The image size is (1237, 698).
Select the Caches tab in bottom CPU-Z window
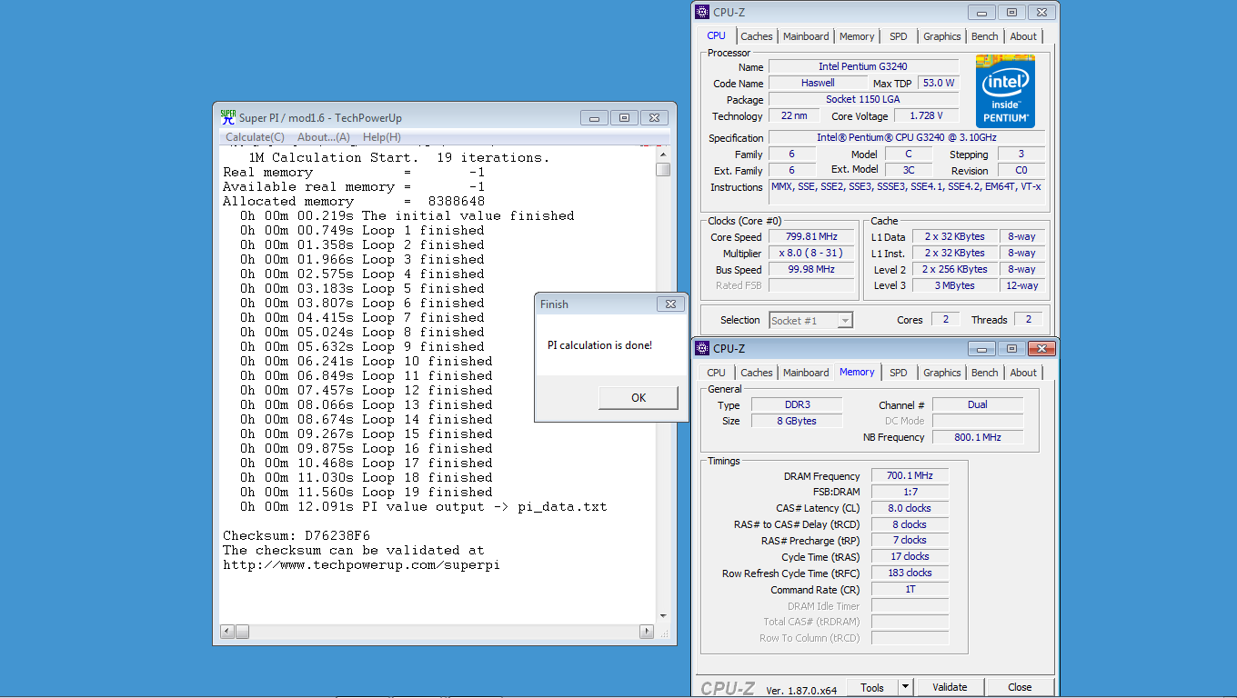tap(756, 374)
